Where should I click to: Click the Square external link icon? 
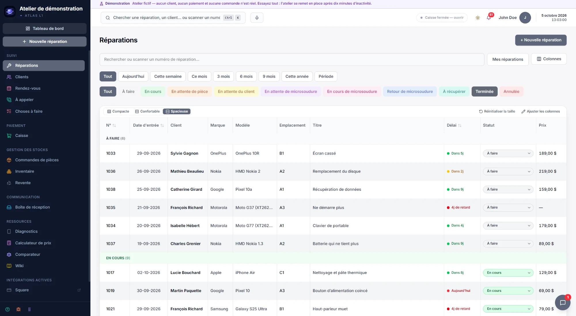pyautogui.click(x=79, y=290)
